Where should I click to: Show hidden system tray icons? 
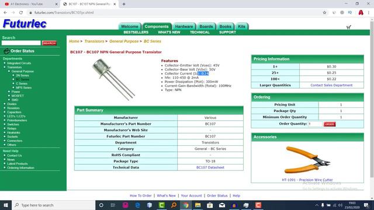(x=317, y=205)
